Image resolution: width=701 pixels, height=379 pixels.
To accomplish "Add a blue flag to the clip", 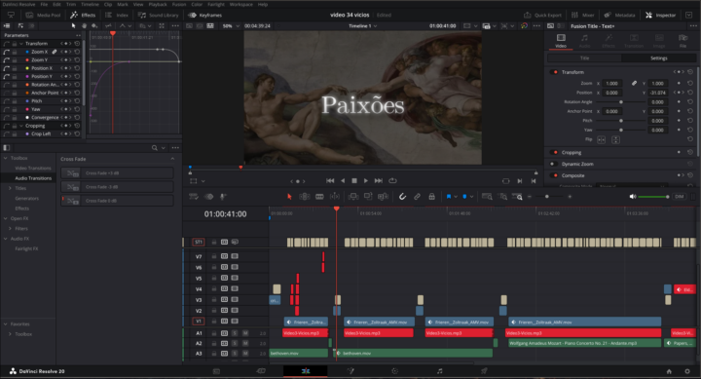I will 449,197.
